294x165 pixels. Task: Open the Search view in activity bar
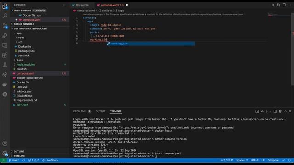point(5,16)
